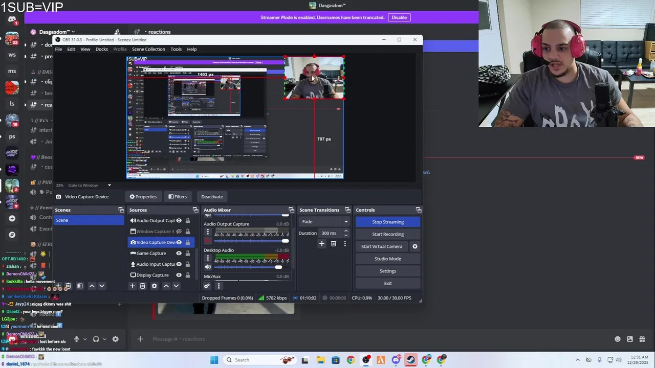Toggle visibility of Audio Output Capture source
Screen dimensions: 655x368
pyautogui.click(x=179, y=221)
